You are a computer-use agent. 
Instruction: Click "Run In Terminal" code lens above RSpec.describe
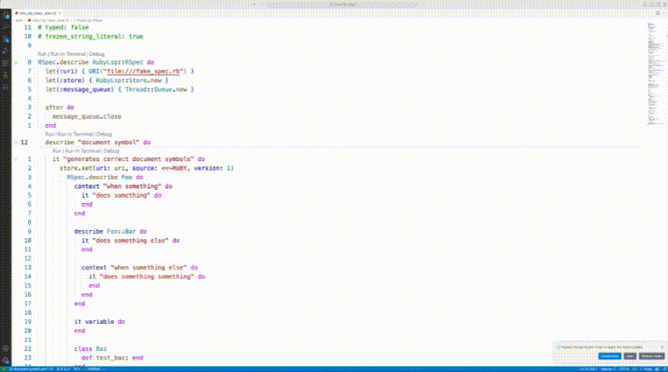tap(68, 54)
